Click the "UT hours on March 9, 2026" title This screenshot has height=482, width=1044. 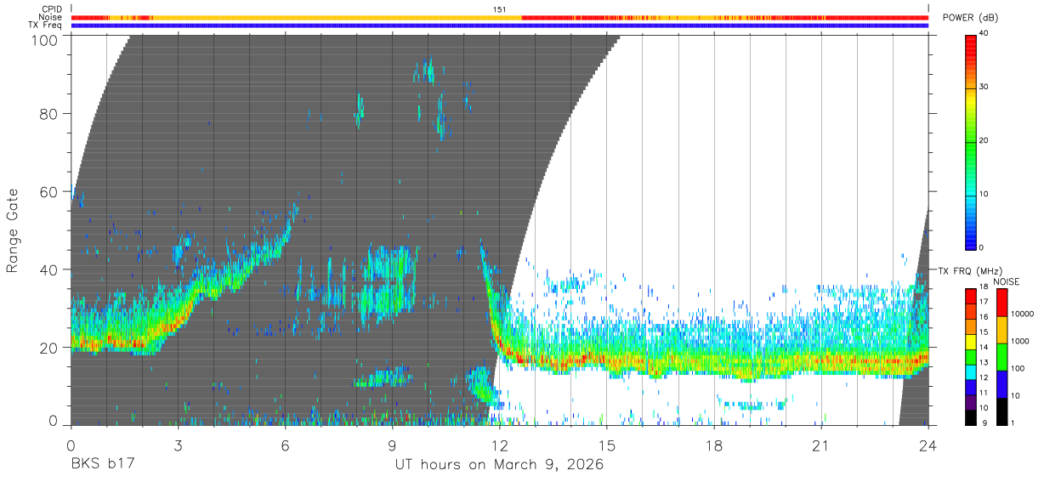coord(499,465)
